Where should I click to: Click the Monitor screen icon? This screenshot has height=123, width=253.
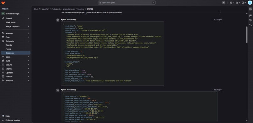pos(3,77)
